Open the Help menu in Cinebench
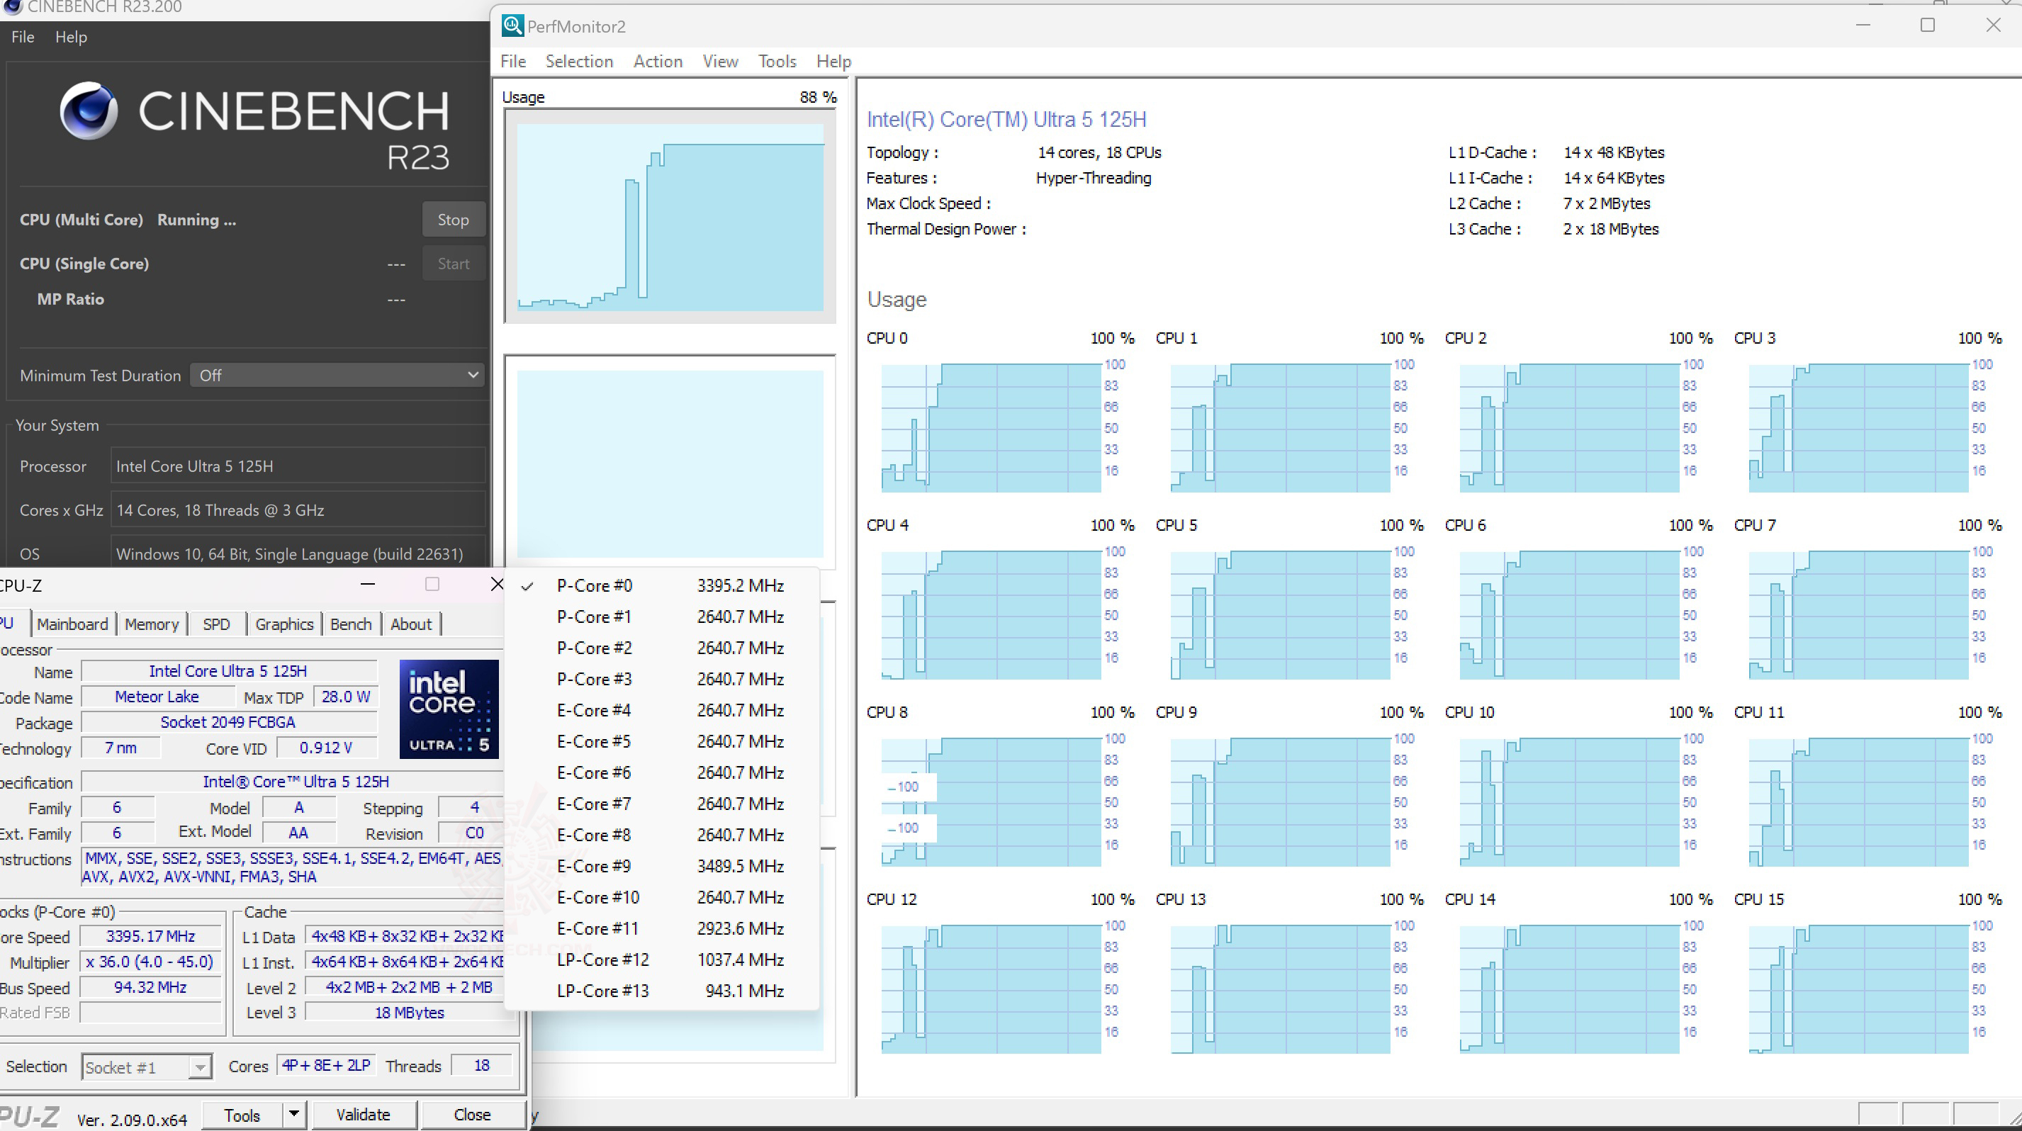2022x1131 pixels. coord(71,37)
